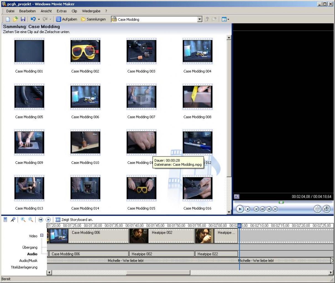Go up one collection level icon
The width and height of the screenshot is (335, 283).
point(206,19)
